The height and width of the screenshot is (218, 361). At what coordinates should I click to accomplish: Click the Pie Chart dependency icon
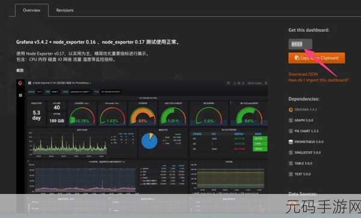pos(291,131)
